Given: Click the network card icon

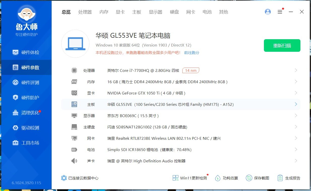Looking at the screenshot, I should click(74, 138).
